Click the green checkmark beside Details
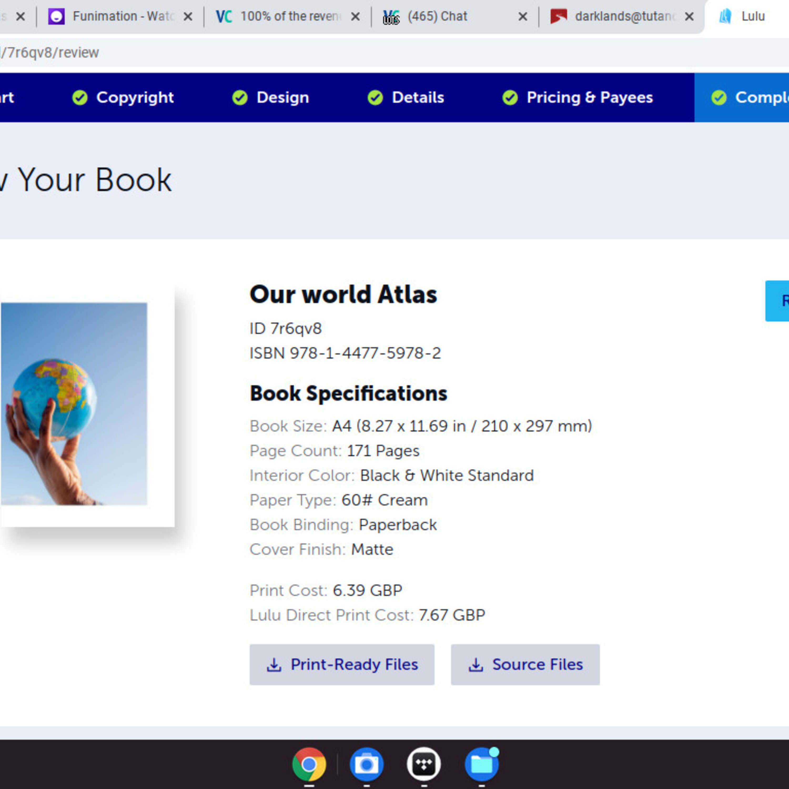 click(375, 98)
